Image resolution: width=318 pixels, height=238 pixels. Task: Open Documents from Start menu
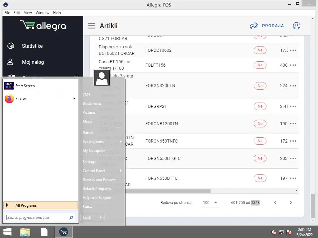(92, 104)
